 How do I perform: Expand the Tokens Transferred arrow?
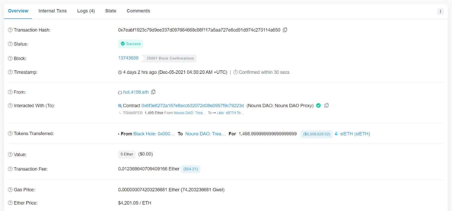[119, 134]
